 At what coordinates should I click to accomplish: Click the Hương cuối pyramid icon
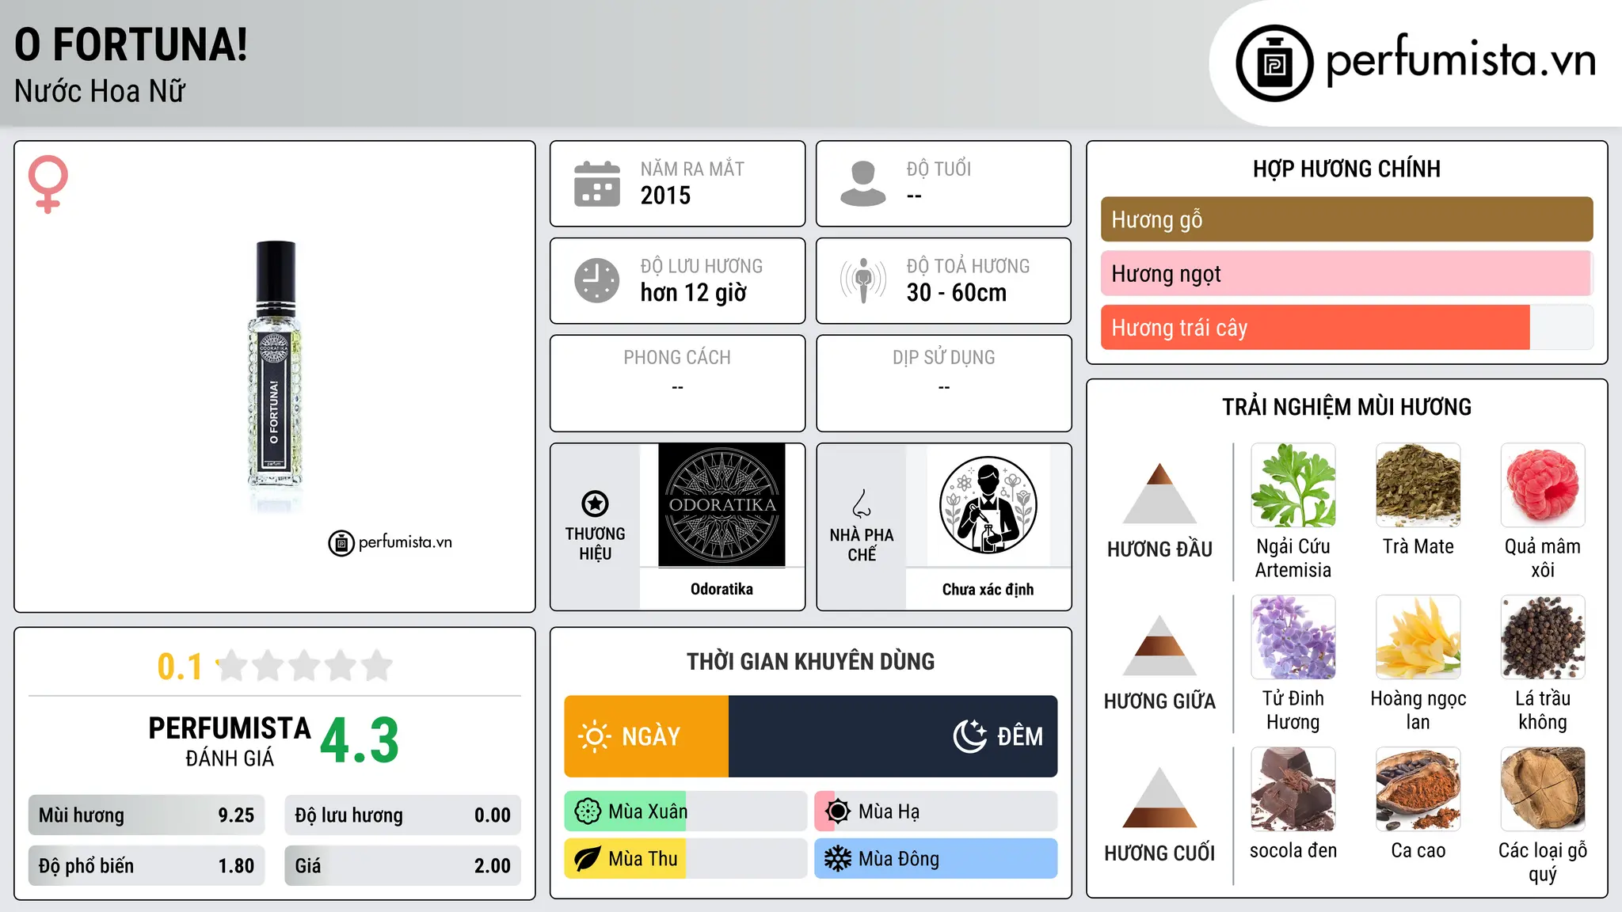[1159, 797]
